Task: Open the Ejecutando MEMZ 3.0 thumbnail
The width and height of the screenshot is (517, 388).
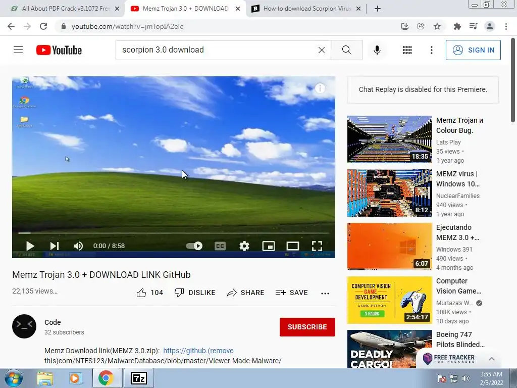Action: coord(389,247)
